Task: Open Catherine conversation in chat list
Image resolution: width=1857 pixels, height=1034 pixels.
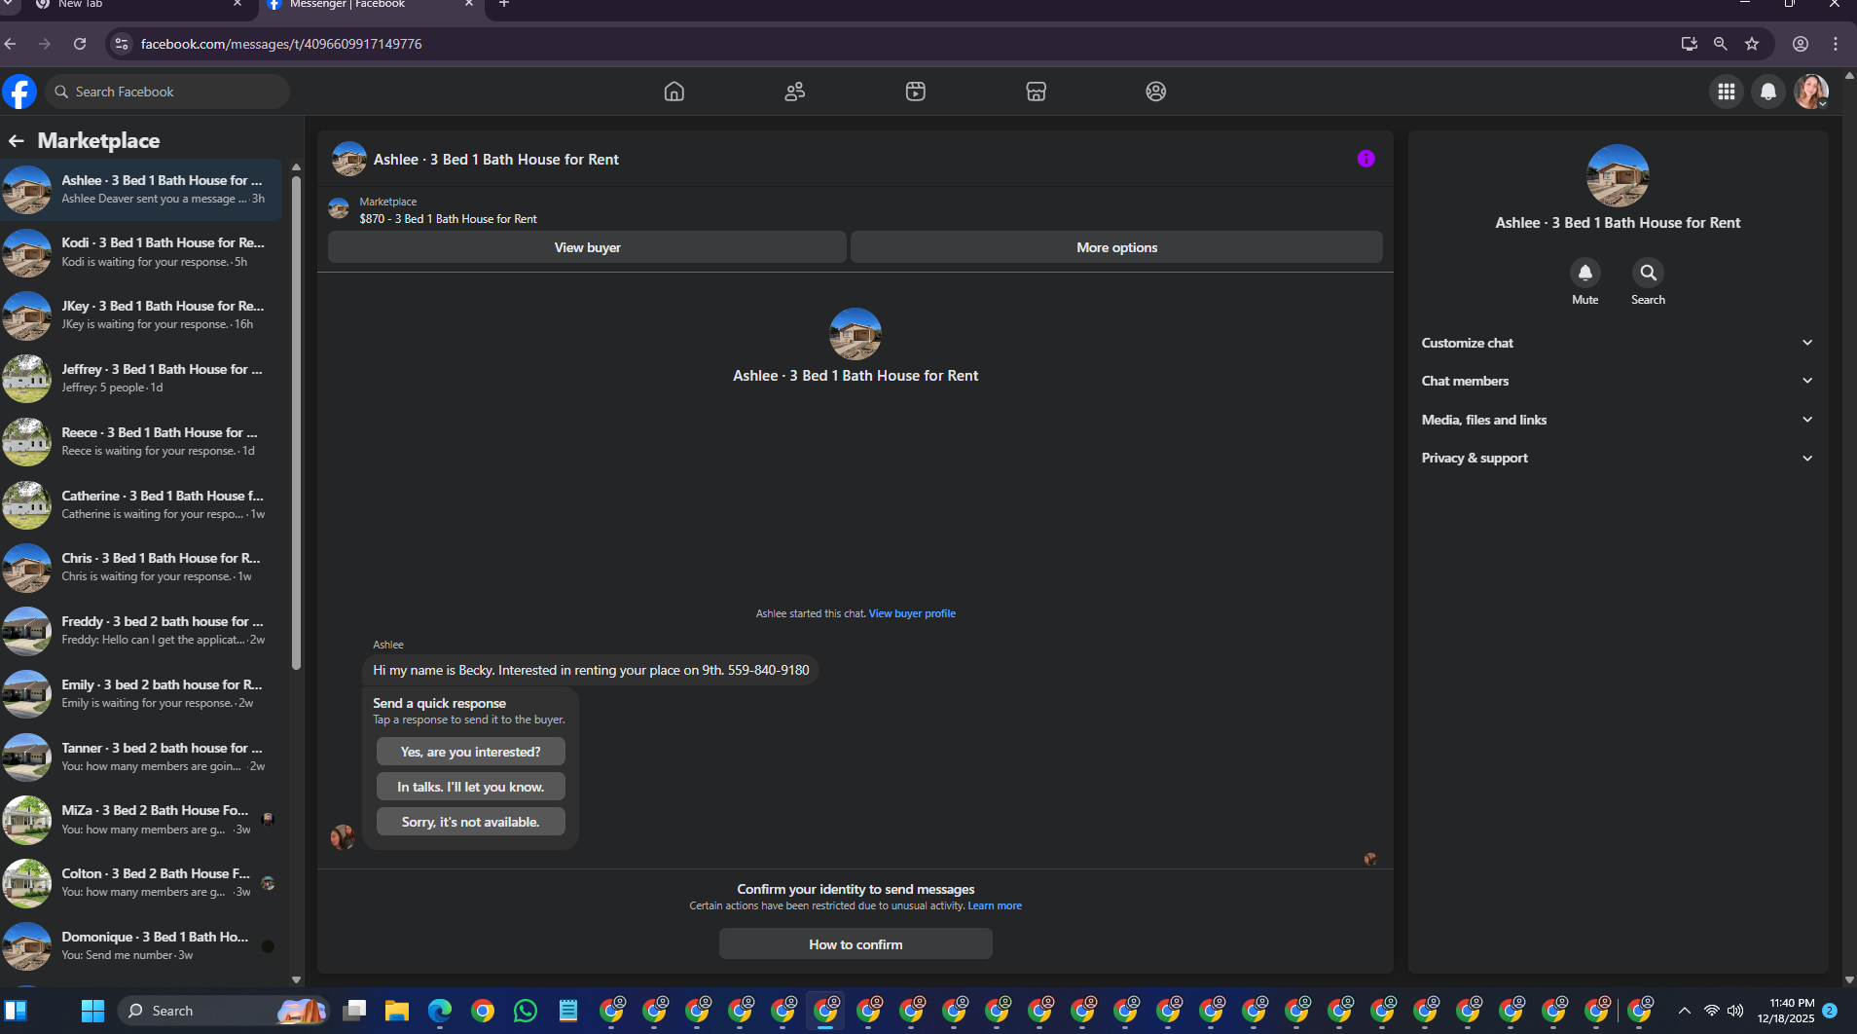Action: pyautogui.click(x=142, y=504)
